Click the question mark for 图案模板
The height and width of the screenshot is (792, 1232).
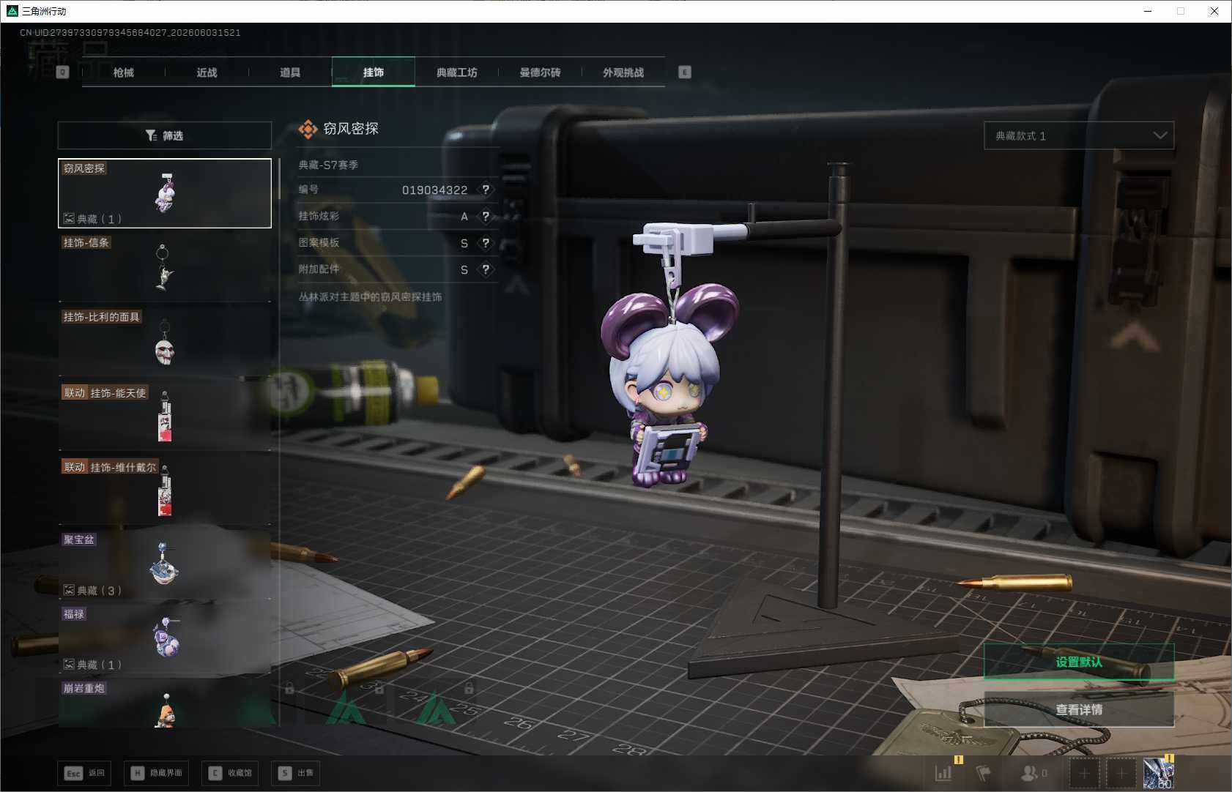(x=486, y=243)
